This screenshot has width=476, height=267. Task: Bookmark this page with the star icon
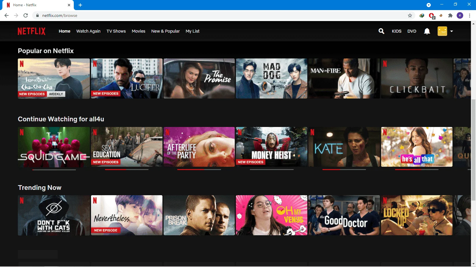click(410, 15)
